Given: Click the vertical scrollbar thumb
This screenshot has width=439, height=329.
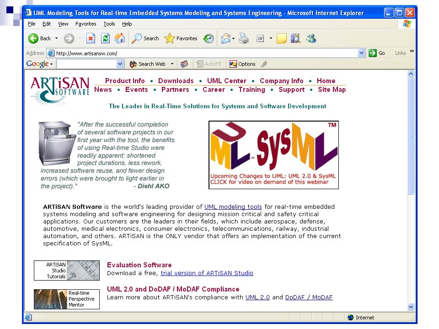Looking at the screenshot, I should 411,136.
